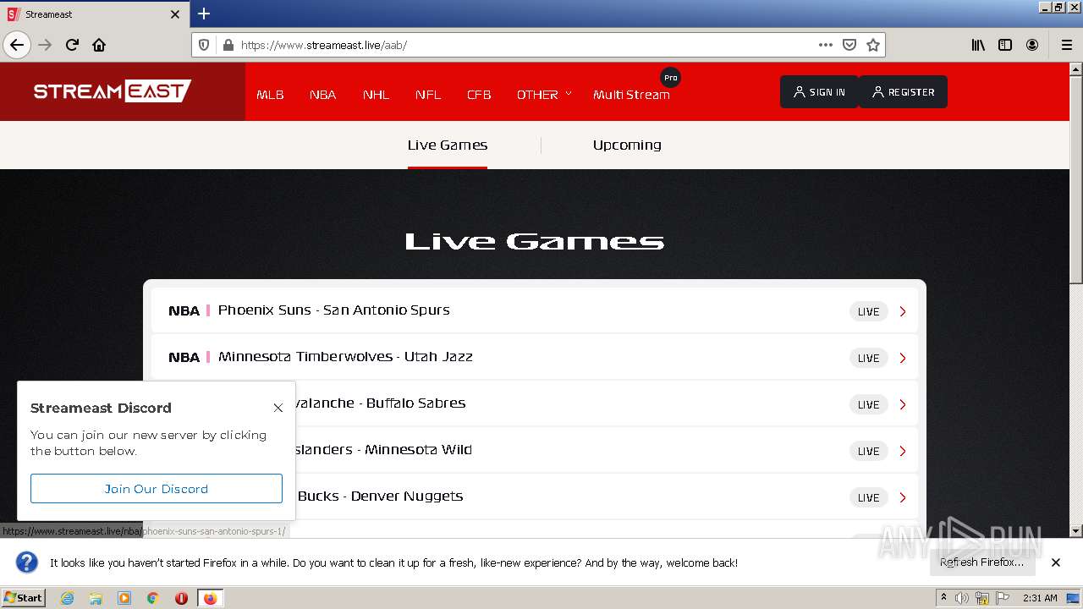
Task: Launch Chrome from taskbar
Action: [x=153, y=598]
